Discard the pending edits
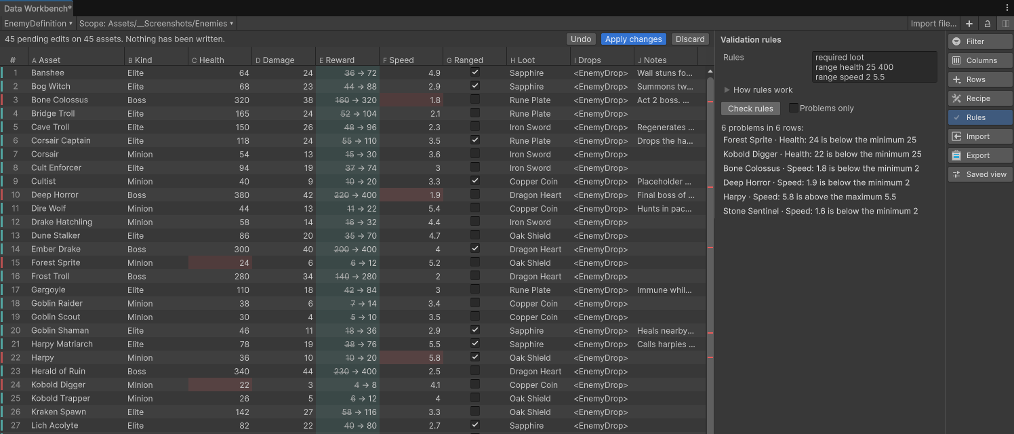The width and height of the screenshot is (1014, 434). [690, 39]
